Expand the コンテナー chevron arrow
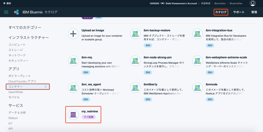Screen dimensions: 263x132 tap(46, 86)
